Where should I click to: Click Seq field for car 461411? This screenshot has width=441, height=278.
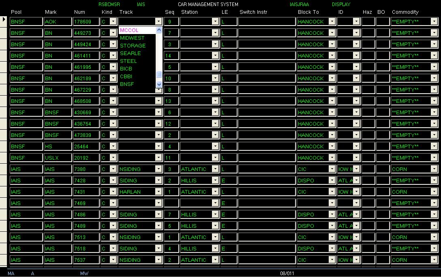[171, 56]
